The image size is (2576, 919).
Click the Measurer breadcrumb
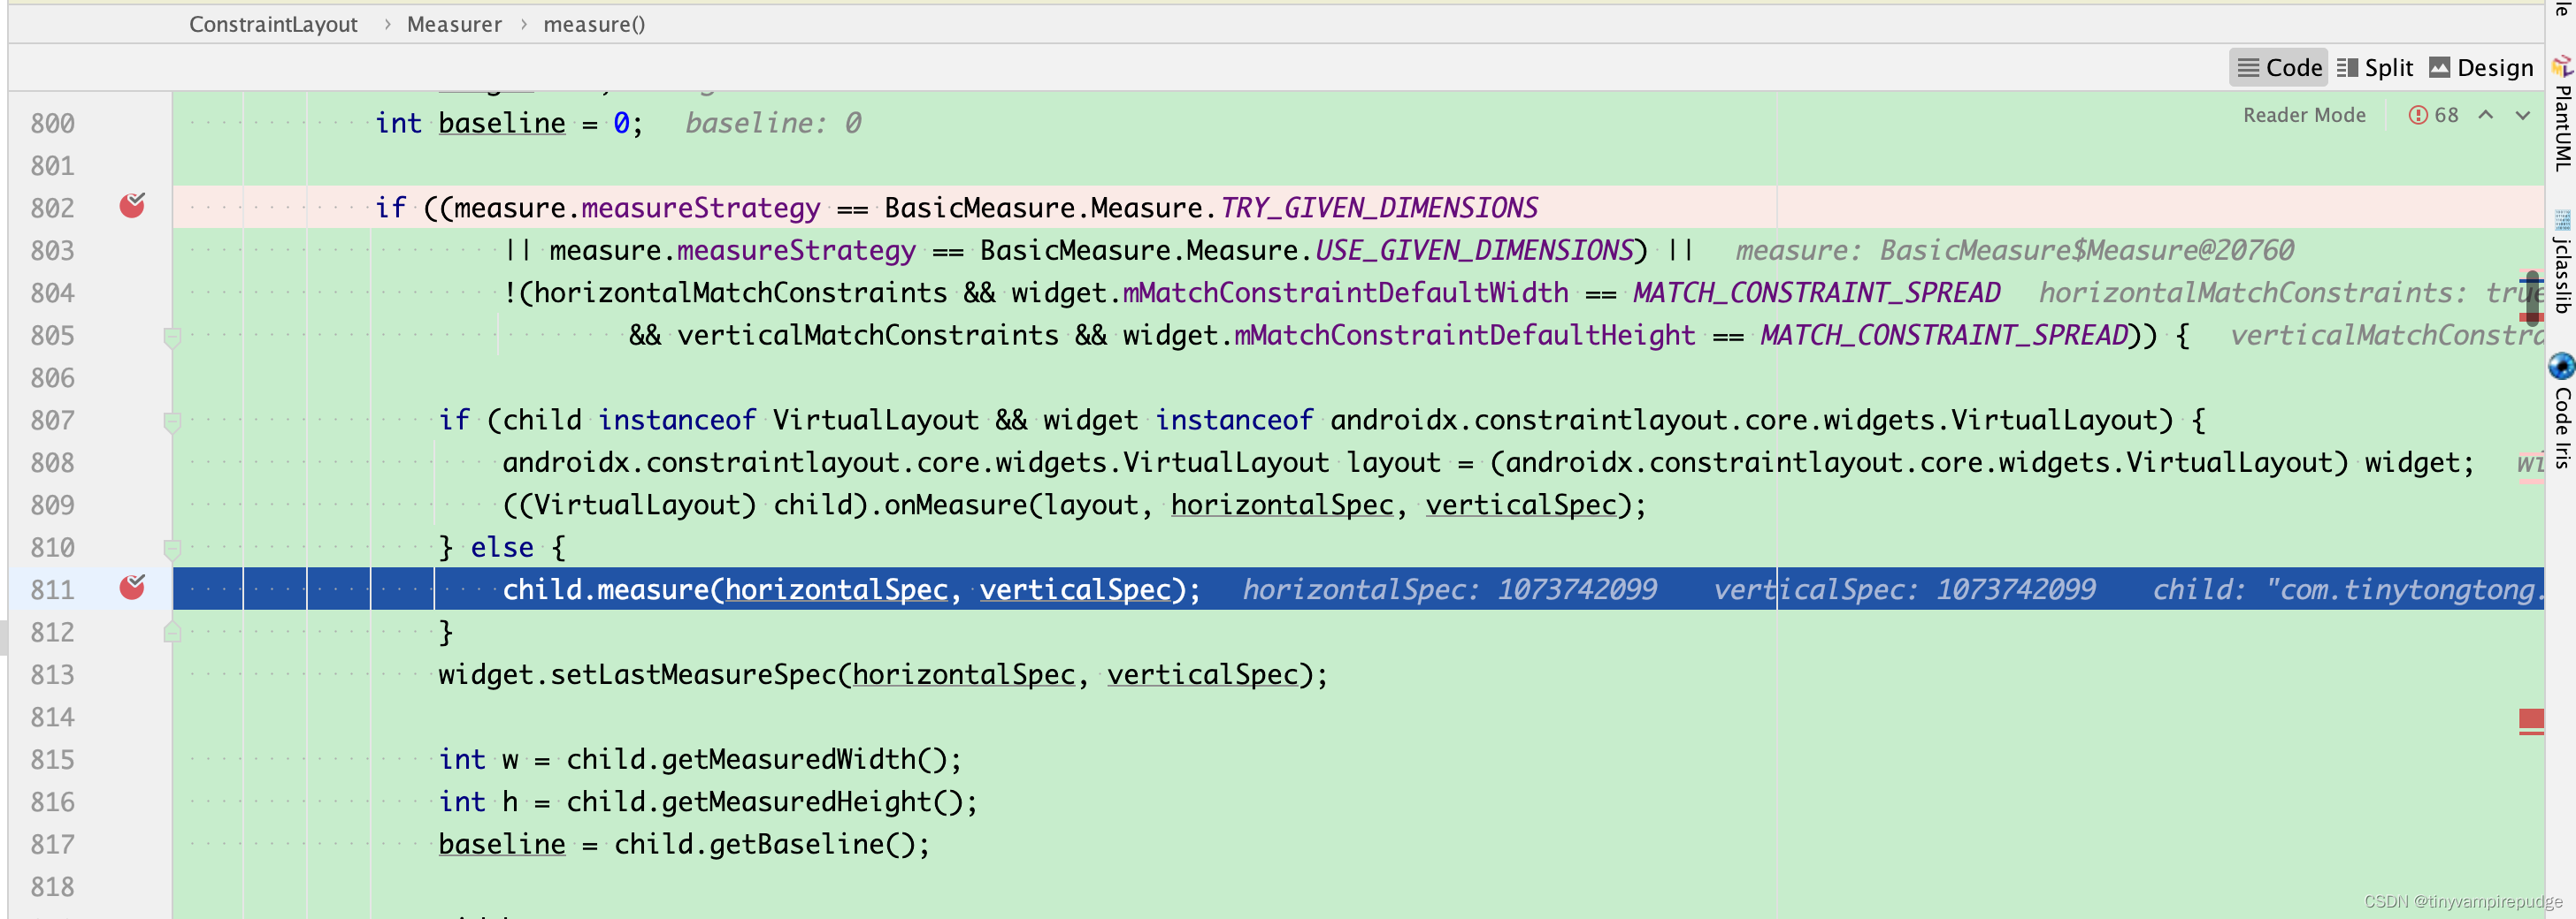454,24
